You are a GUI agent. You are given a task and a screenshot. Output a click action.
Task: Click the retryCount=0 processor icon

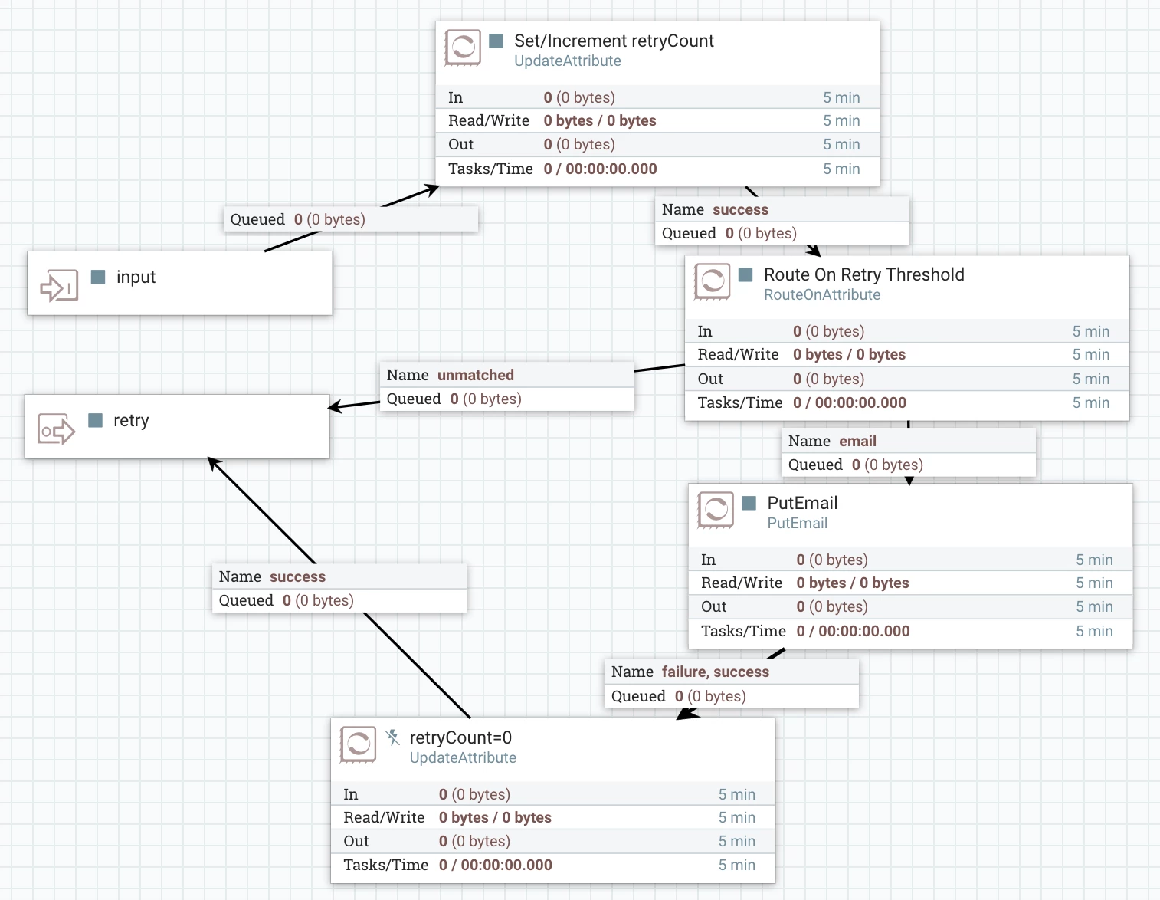click(x=358, y=745)
